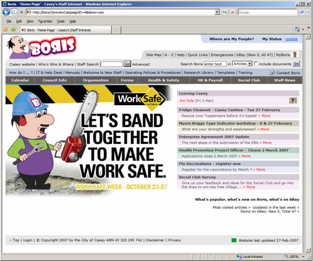Click the empty new tab button
Screen dimensions: 313x261
point(117,30)
